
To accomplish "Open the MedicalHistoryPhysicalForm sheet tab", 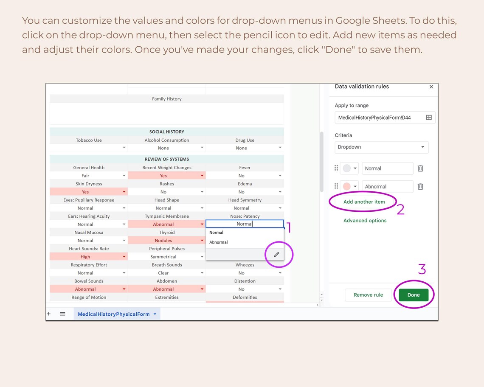I will (x=114, y=314).
